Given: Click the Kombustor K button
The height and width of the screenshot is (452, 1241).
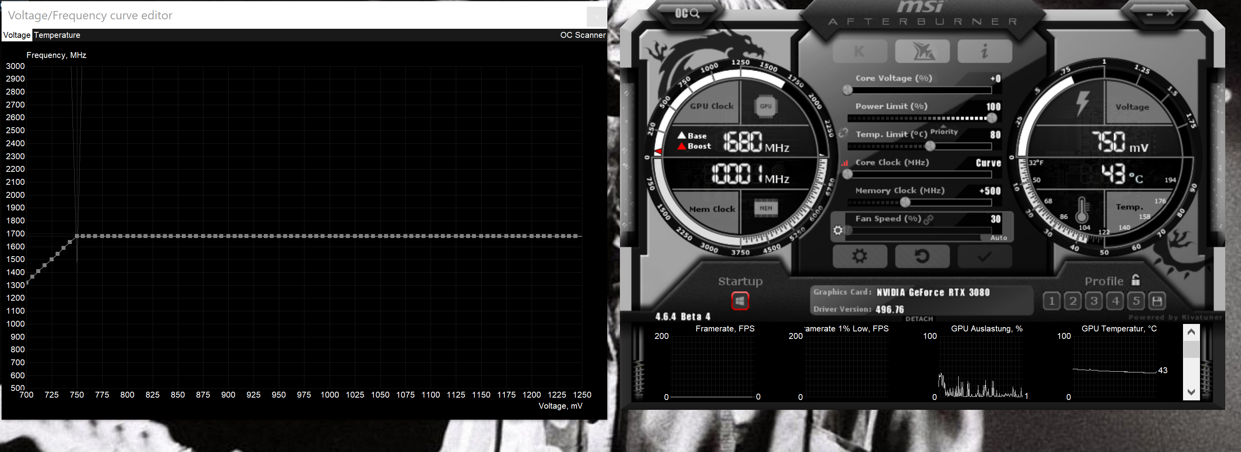Looking at the screenshot, I should coord(859,52).
